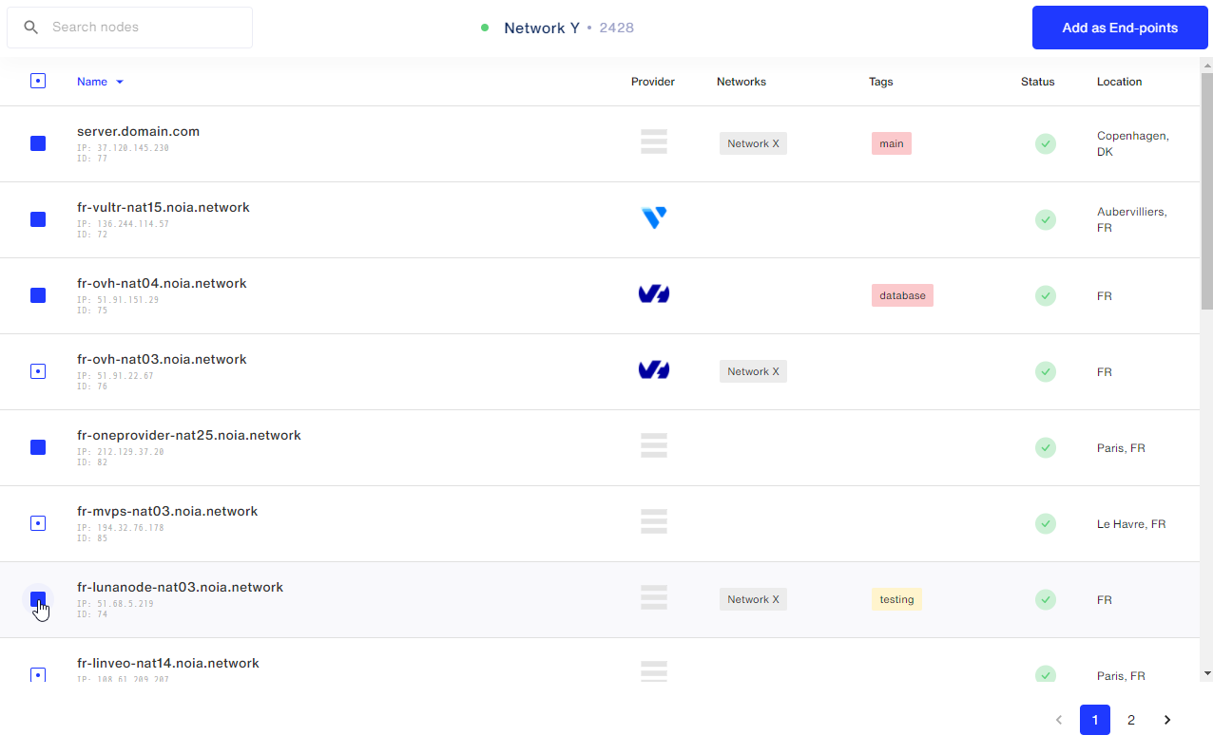Sort by the Name column header
Screen dimensions: 1213x754
click(x=92, y=82)
